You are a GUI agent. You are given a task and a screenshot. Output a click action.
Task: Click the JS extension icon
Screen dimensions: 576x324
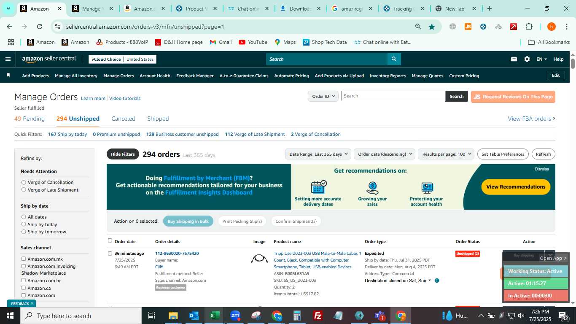pos(468,27)
